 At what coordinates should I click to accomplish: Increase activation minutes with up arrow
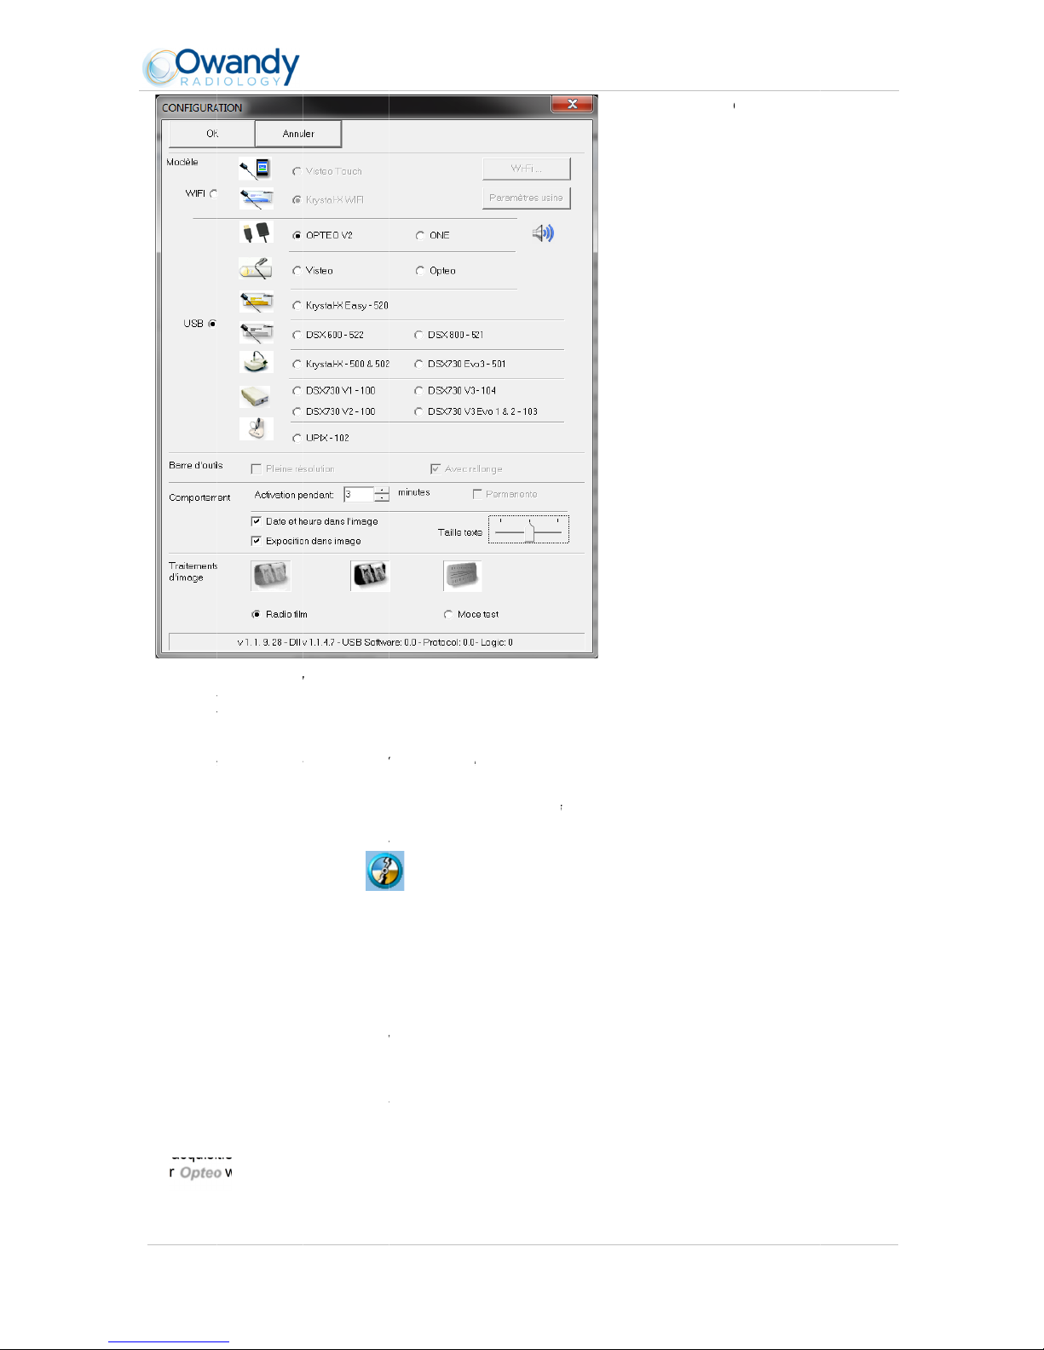(x=382, y=491)
